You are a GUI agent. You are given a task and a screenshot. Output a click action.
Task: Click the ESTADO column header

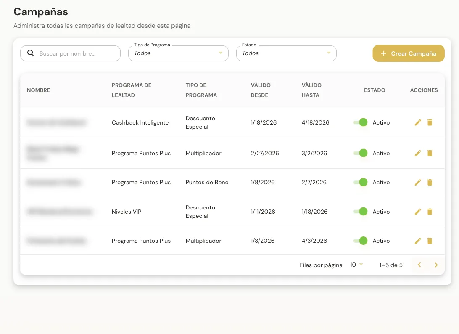375,90
